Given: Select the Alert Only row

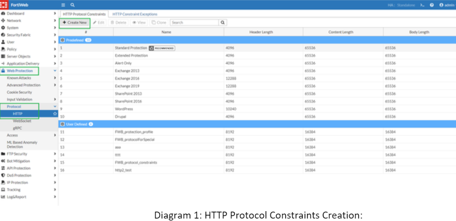Looking at the screenshot, I should [257, 63].
